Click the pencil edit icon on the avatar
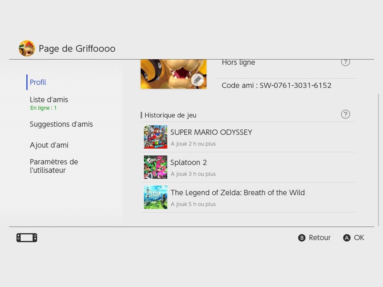Viewport: 383px width, 287px height. coord(197,80)
